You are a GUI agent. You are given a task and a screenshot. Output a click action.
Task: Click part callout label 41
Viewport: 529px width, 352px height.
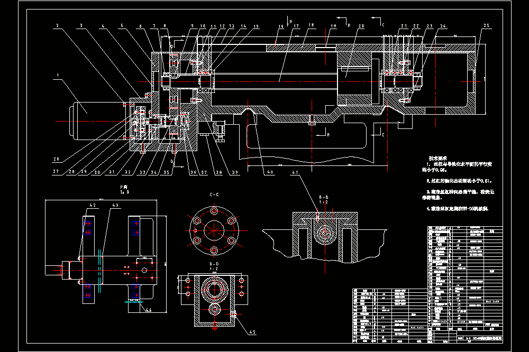pyautogui.click(x=296, y=173)
